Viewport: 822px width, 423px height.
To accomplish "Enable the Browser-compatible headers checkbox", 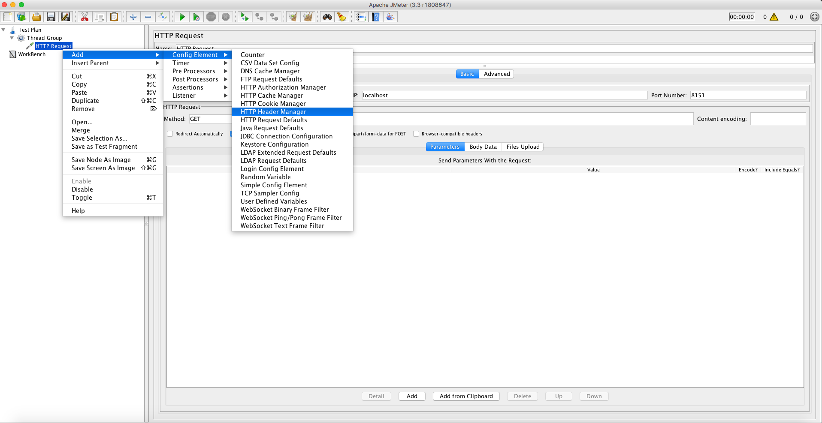I will (x=416, y=134).
